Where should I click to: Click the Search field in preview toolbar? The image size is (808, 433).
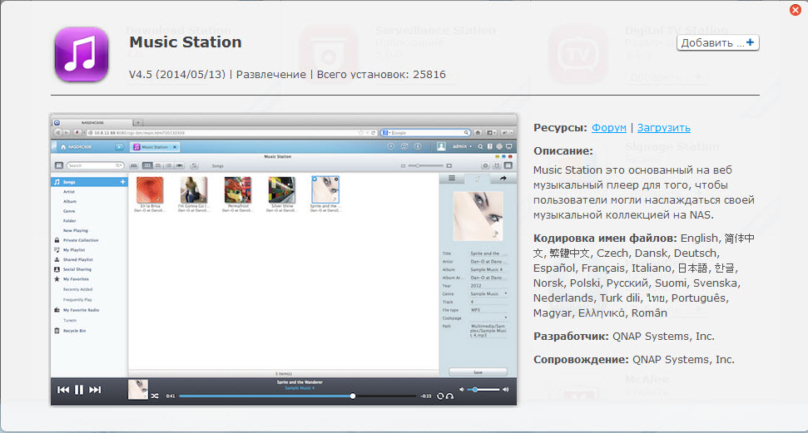[x=96, y=165]
